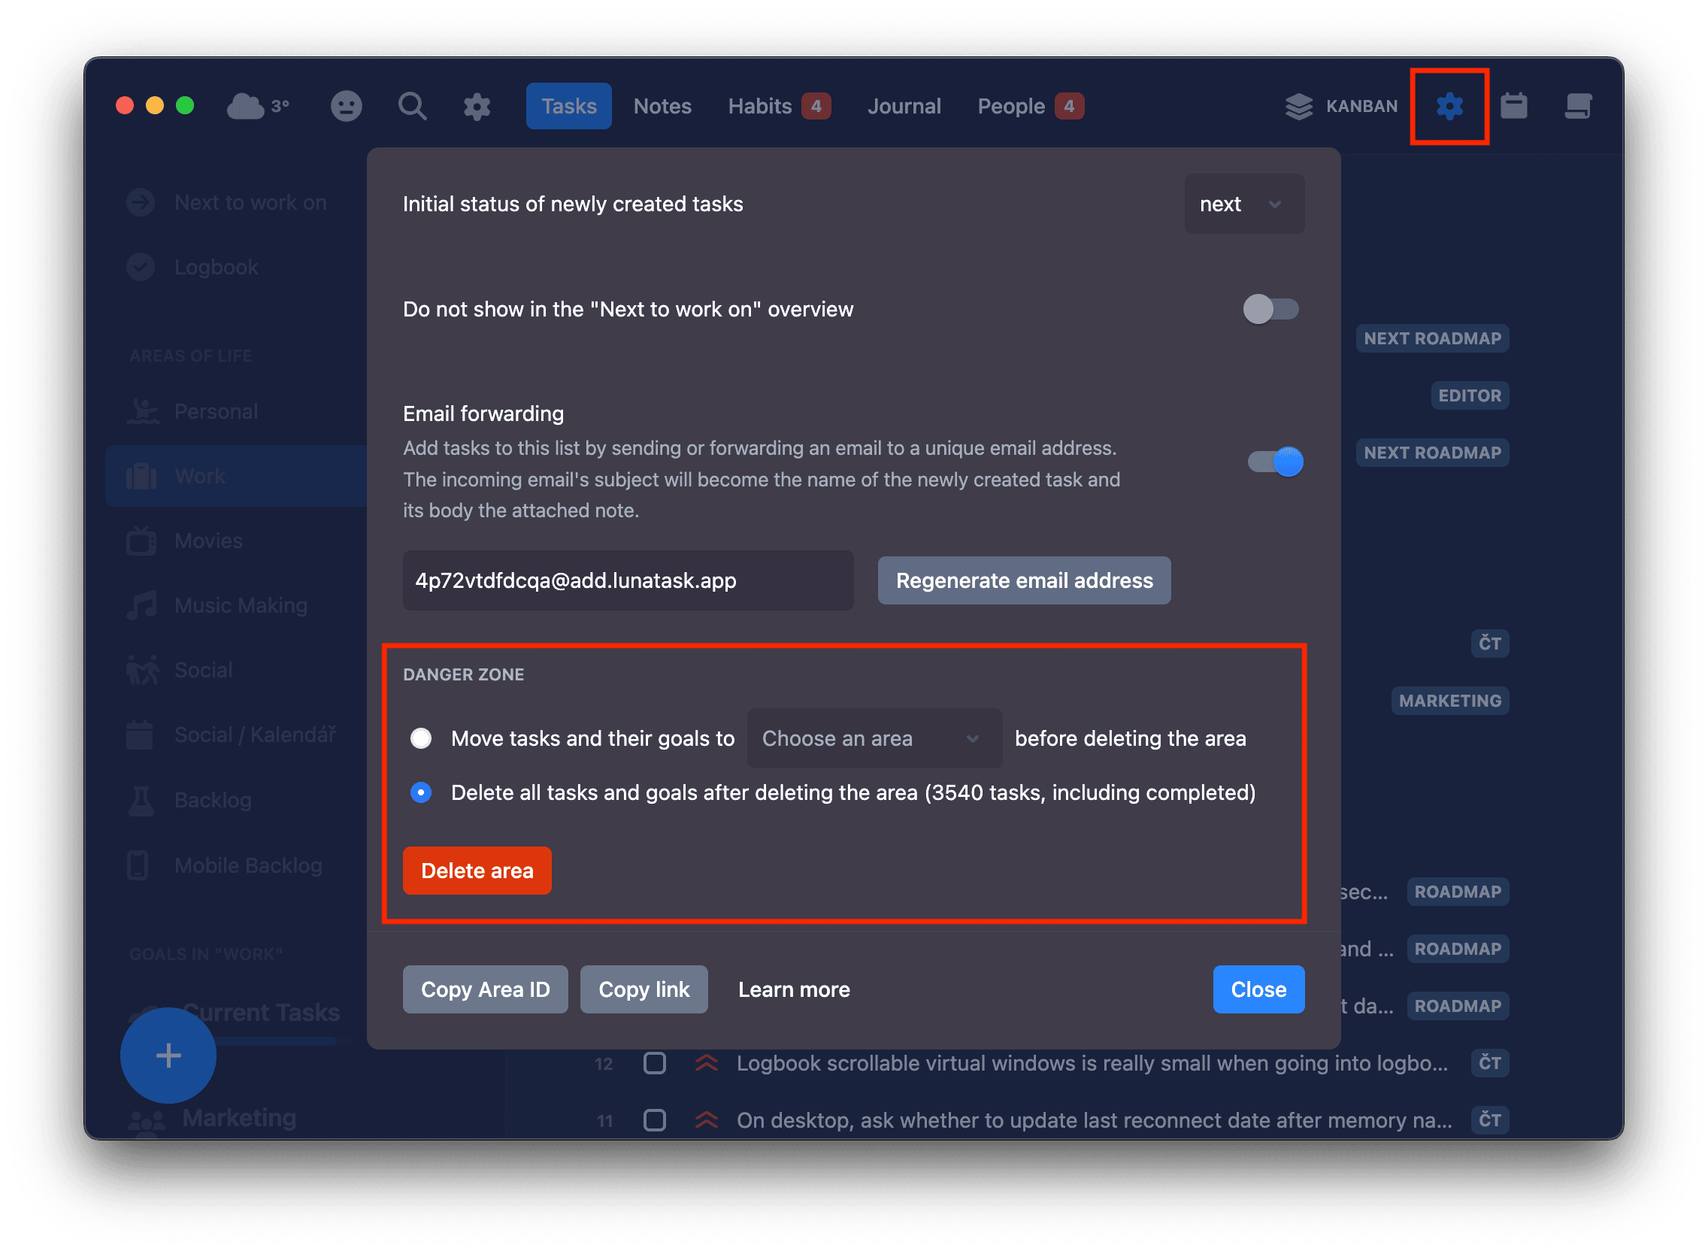The width and height of the screenshot is (1708, 1251).
Task: Click the forwarding email address field
Action: (628, 580)
